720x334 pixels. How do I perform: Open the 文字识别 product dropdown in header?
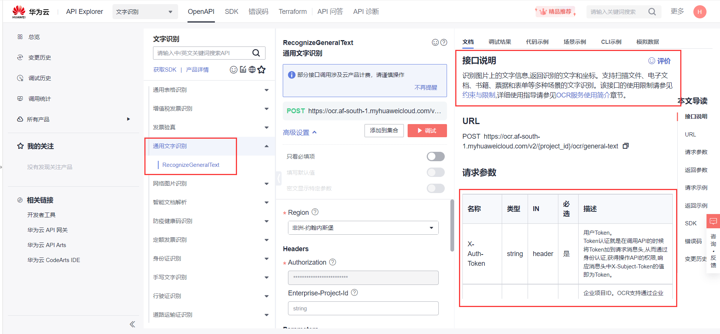coord(145,12)
